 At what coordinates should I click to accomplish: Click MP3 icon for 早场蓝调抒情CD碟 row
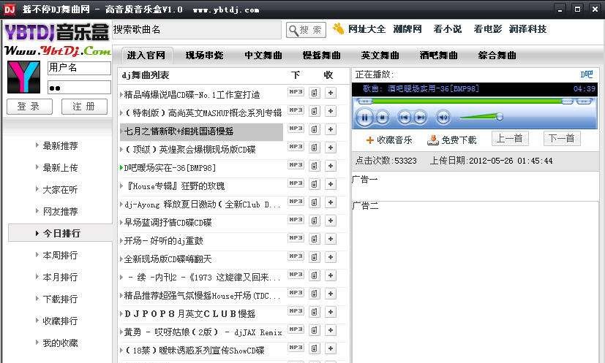[296, 220]
